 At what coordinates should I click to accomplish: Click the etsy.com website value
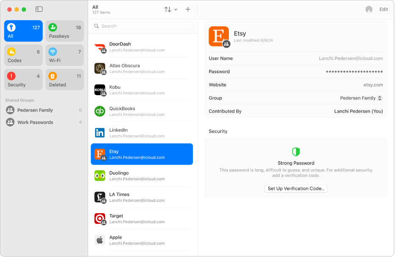pos(373,85)
